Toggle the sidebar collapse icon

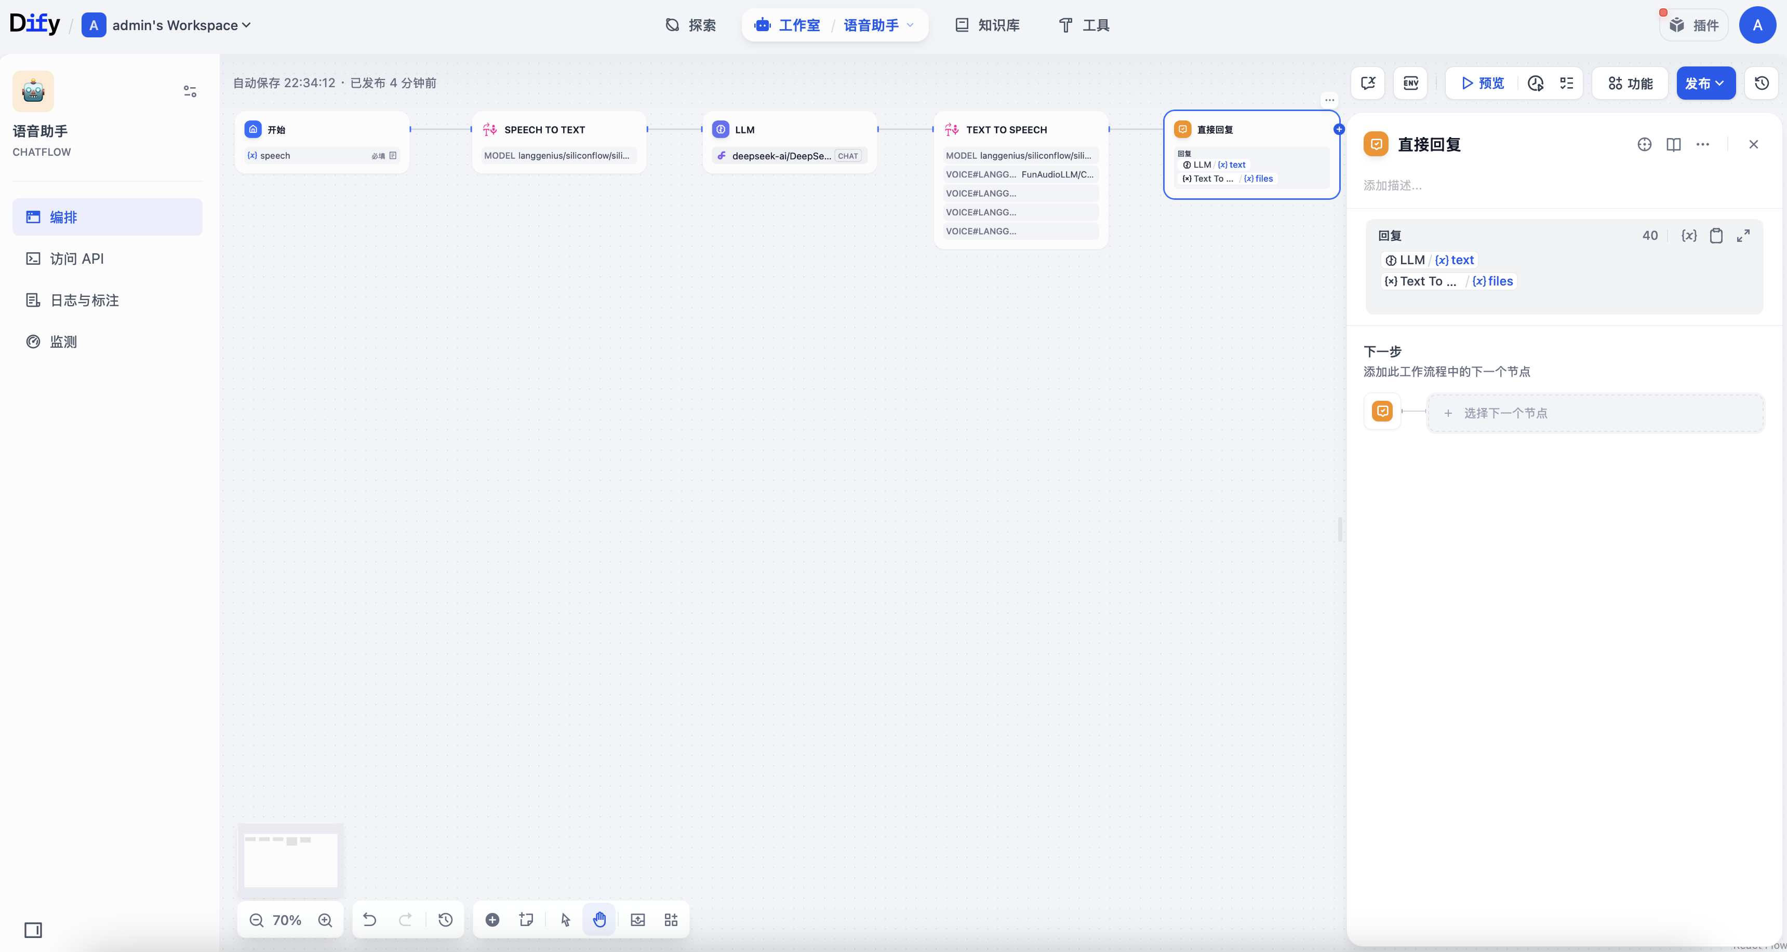coord(33,930)
